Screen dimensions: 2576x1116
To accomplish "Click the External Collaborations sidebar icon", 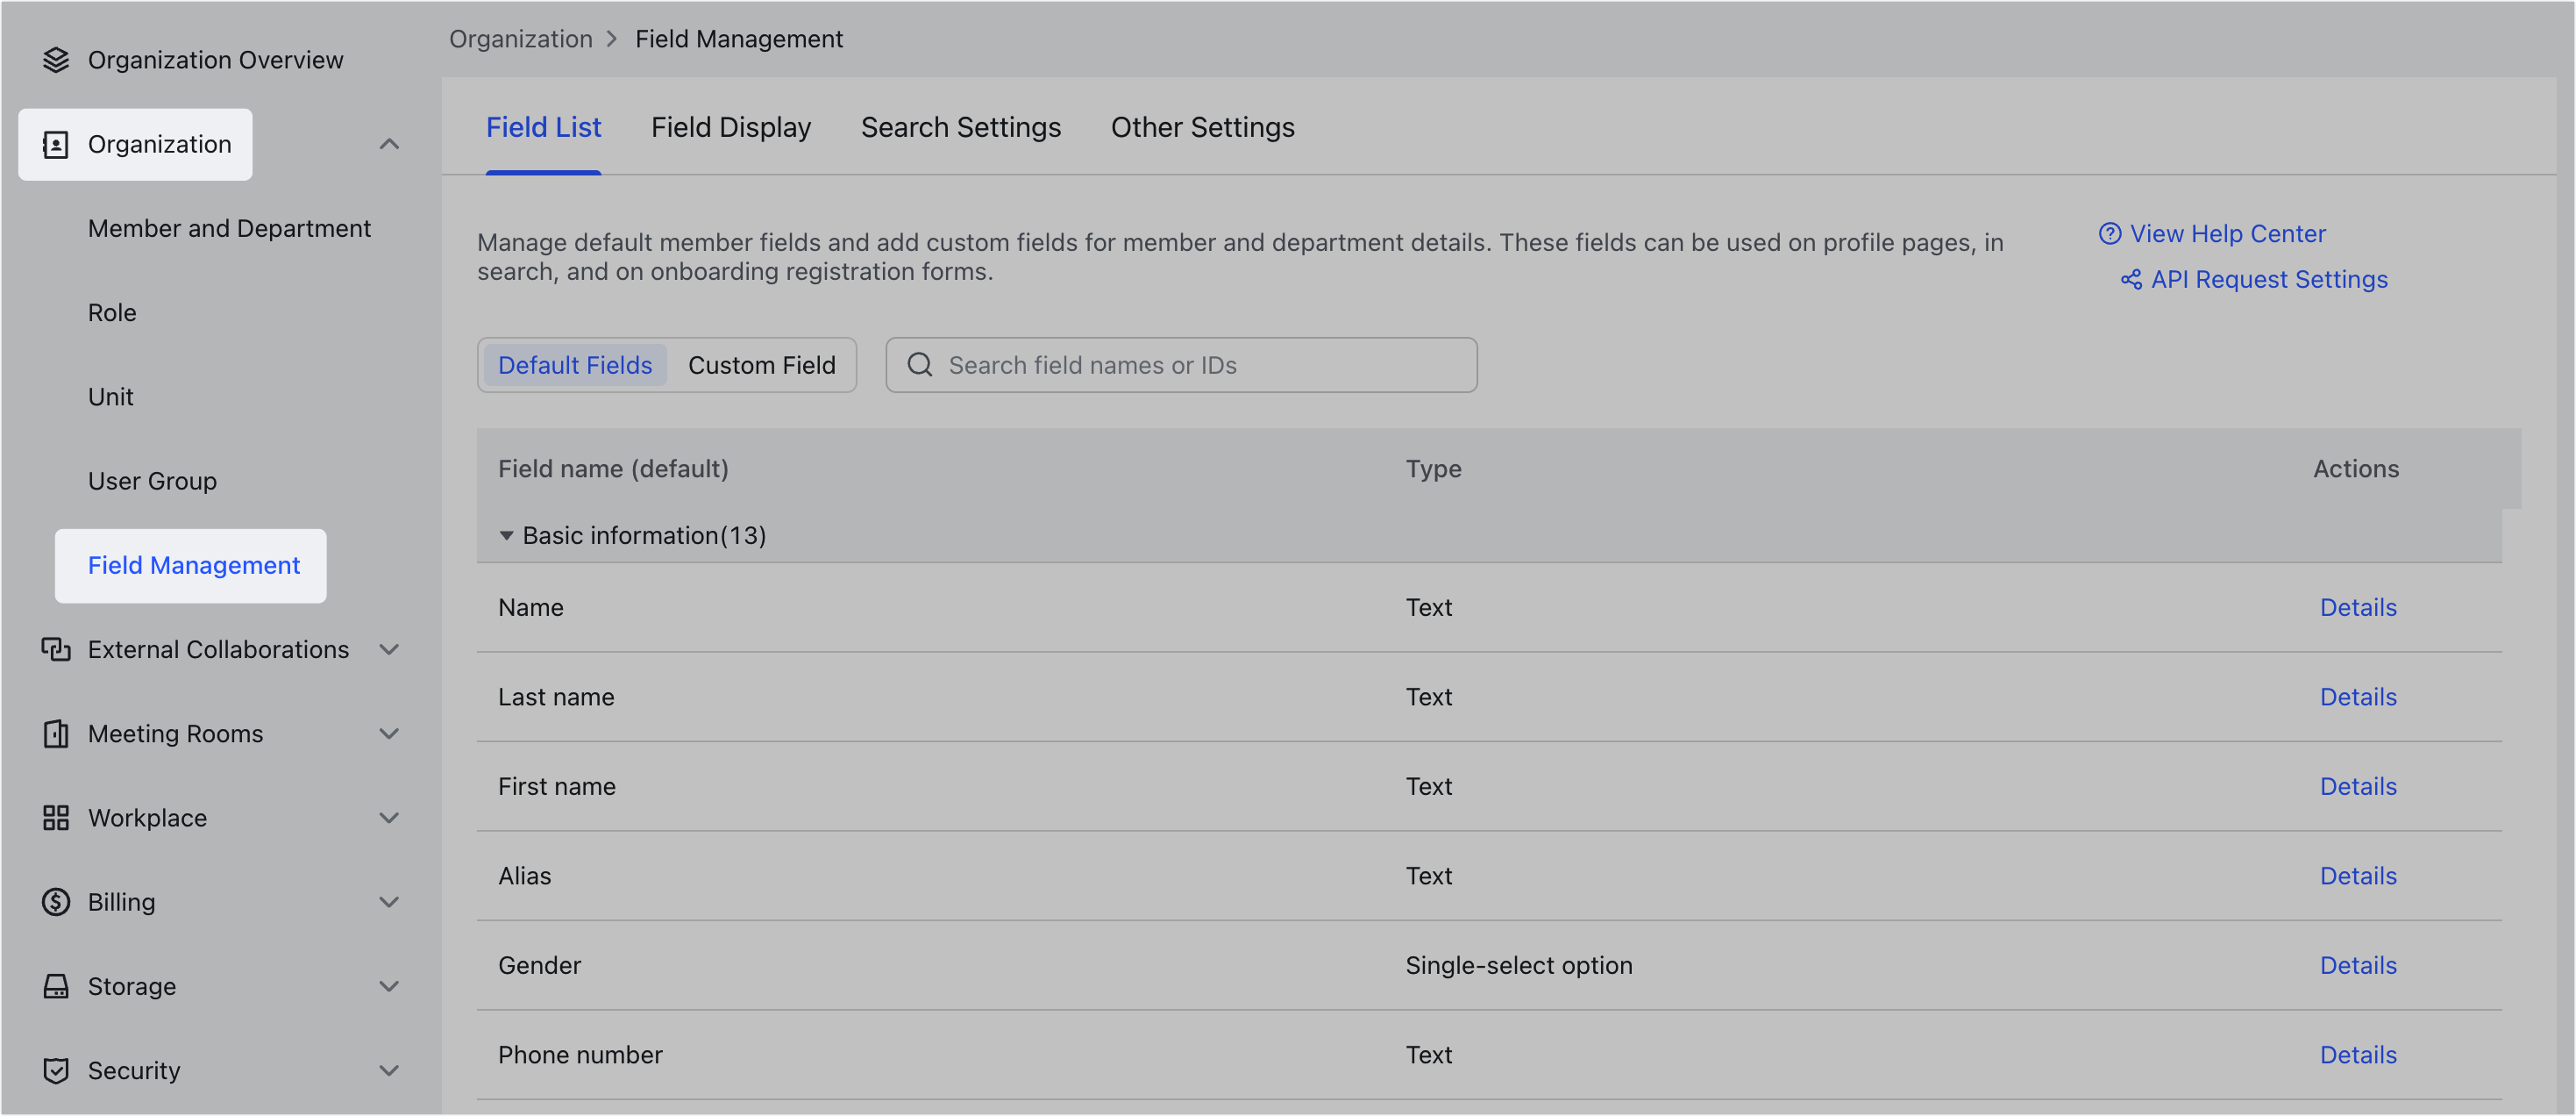I will tap(56, 649).
